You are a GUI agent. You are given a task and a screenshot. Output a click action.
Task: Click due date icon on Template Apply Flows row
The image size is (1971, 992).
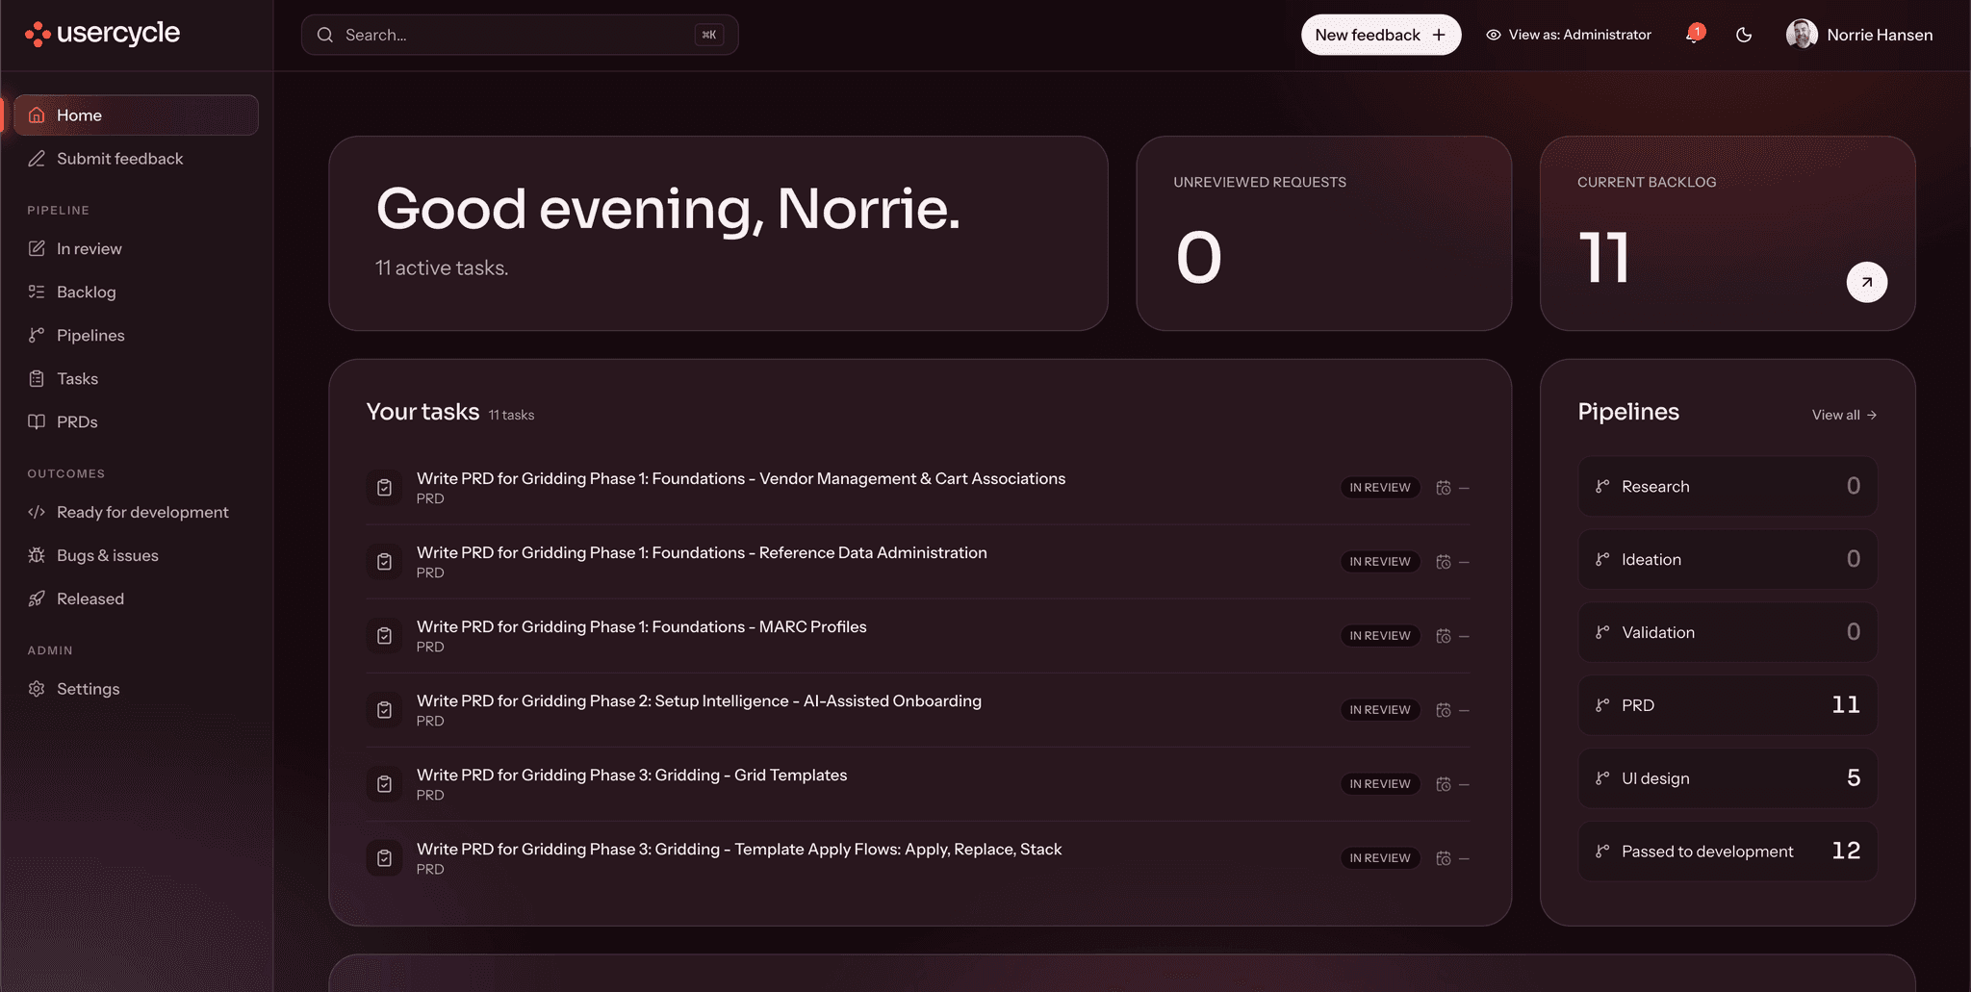(x=1444, y=858)
